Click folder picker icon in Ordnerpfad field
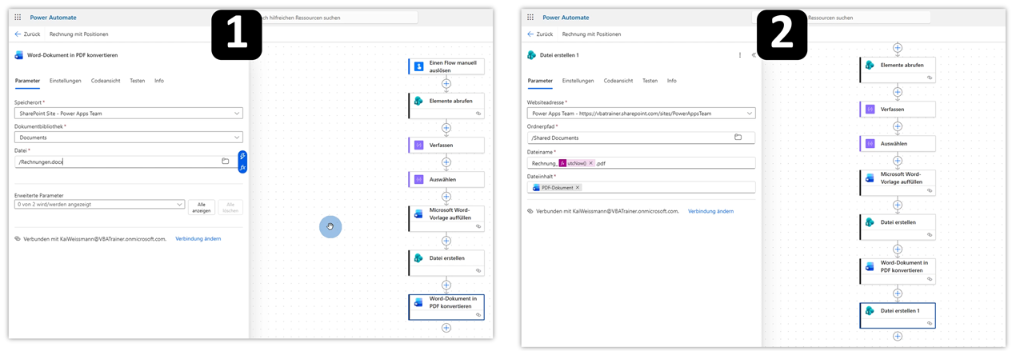The image size is (1024, 351). 738,138
